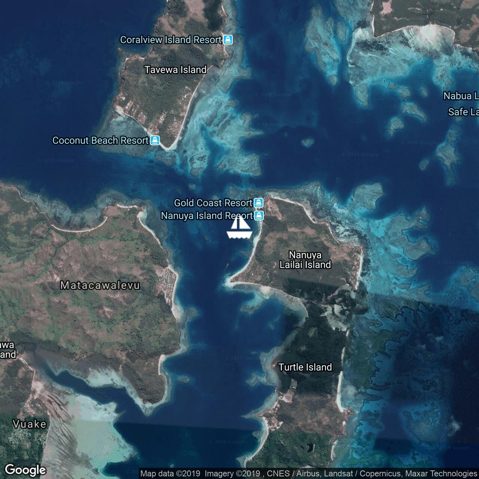Open the Coconut Beach Resort text label

[x=100, y=141]
